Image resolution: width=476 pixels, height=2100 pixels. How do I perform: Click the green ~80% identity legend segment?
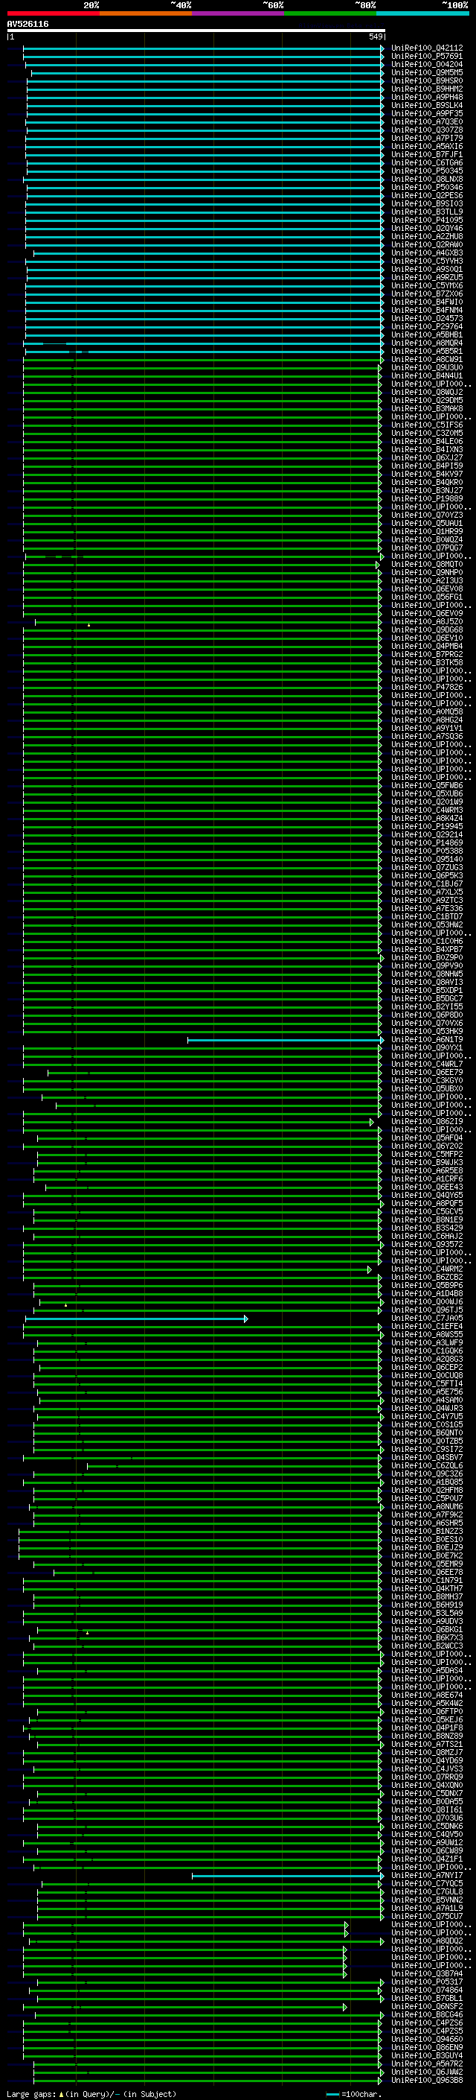pos(330,13)
